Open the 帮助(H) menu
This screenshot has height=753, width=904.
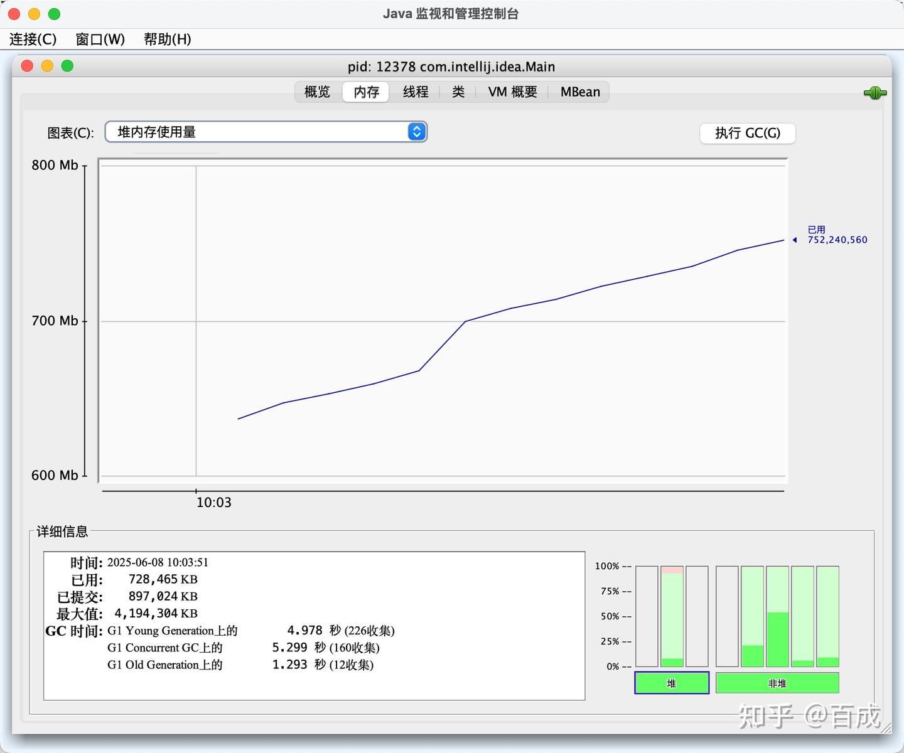(166, 39)
